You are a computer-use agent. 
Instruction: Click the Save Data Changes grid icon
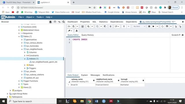[x=82, y=26]
